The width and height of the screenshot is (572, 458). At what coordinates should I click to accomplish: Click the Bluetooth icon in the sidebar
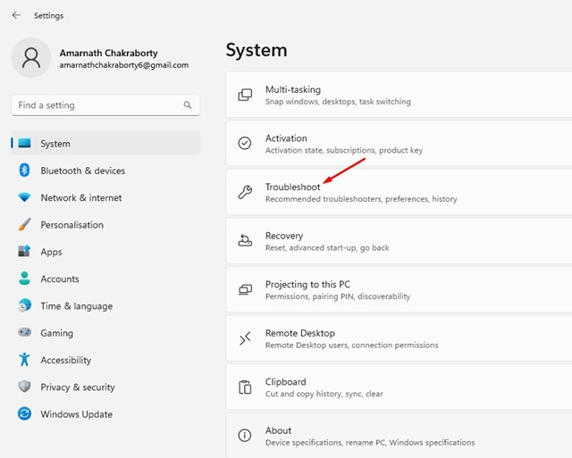coord(24,171)
